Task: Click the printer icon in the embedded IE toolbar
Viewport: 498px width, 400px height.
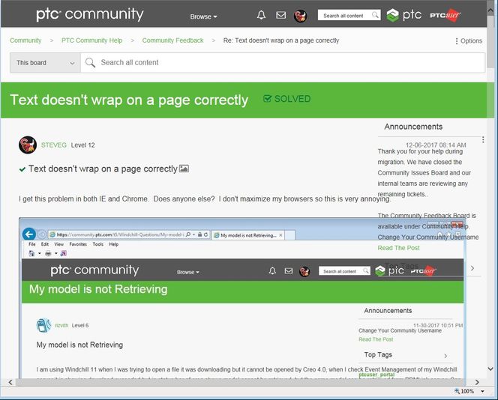Action: pos(48,253)
